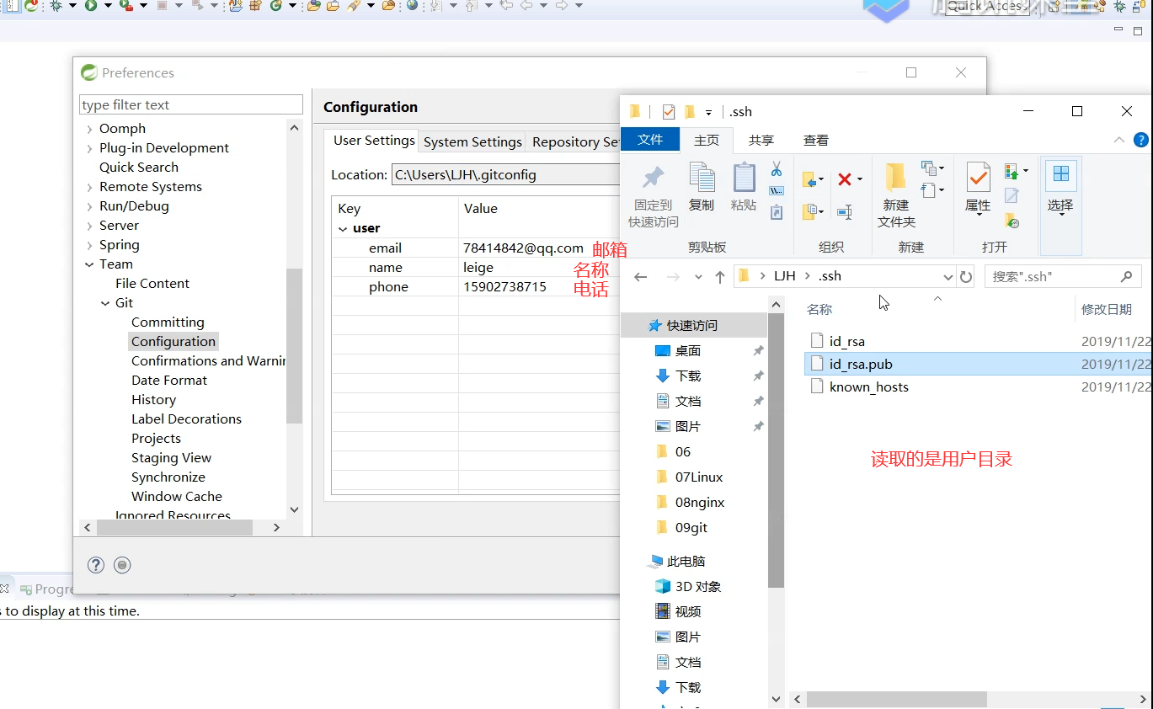This screenshot has height=709, width=1153.
Task: Click the Preferences record/import circle icon
Action: 122,565
